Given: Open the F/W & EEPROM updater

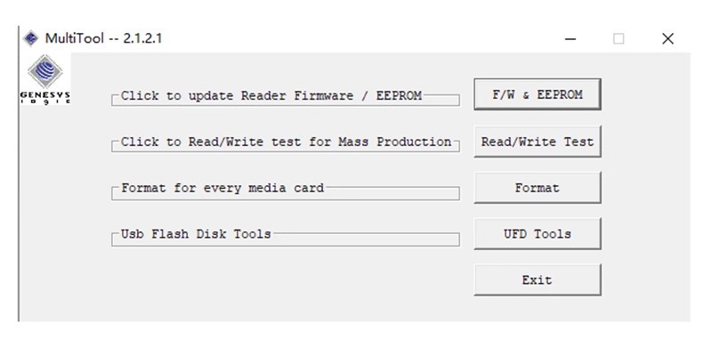Looking at the screenshot, I should pyautogui.click(x=537, y=94).
